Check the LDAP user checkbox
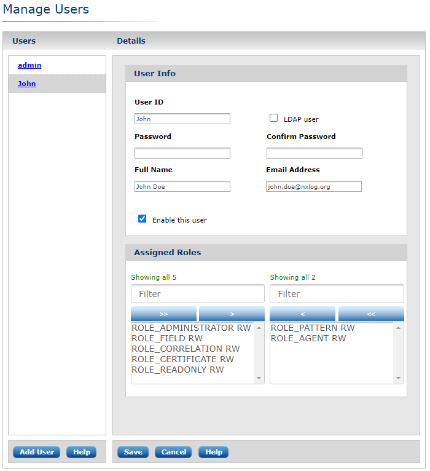Viewport: 430px width, 471px height. pyautogui.click(x=274, y=118)
